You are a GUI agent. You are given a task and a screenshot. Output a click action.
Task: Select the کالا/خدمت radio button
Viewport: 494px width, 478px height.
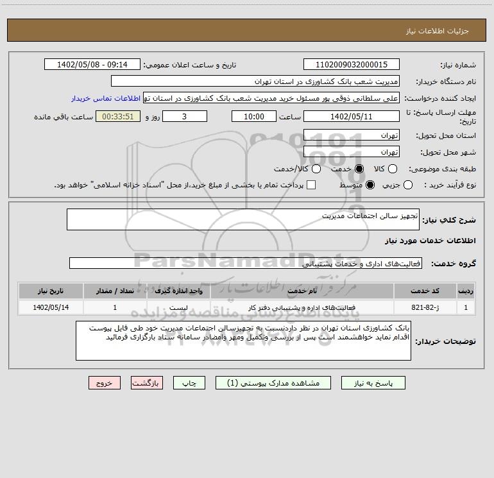316,169
